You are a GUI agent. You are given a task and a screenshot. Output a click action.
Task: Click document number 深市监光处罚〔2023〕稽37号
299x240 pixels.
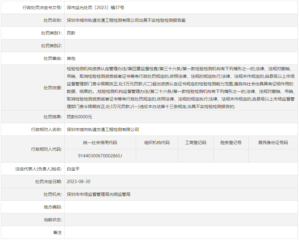point(95,8)
